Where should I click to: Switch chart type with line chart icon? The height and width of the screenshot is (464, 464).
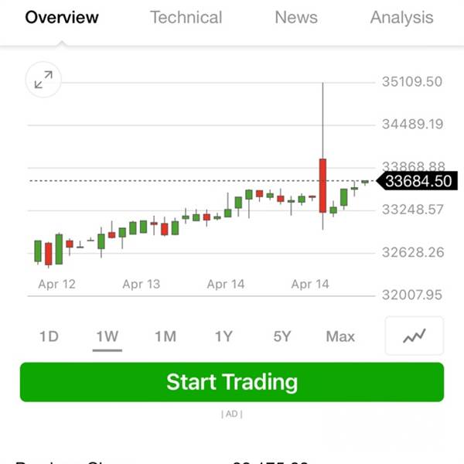click(x=415, y=336)
